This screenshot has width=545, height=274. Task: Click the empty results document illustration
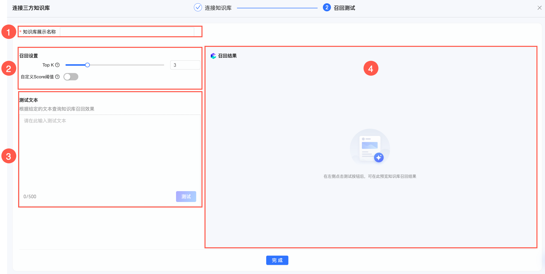click(370, 147)
